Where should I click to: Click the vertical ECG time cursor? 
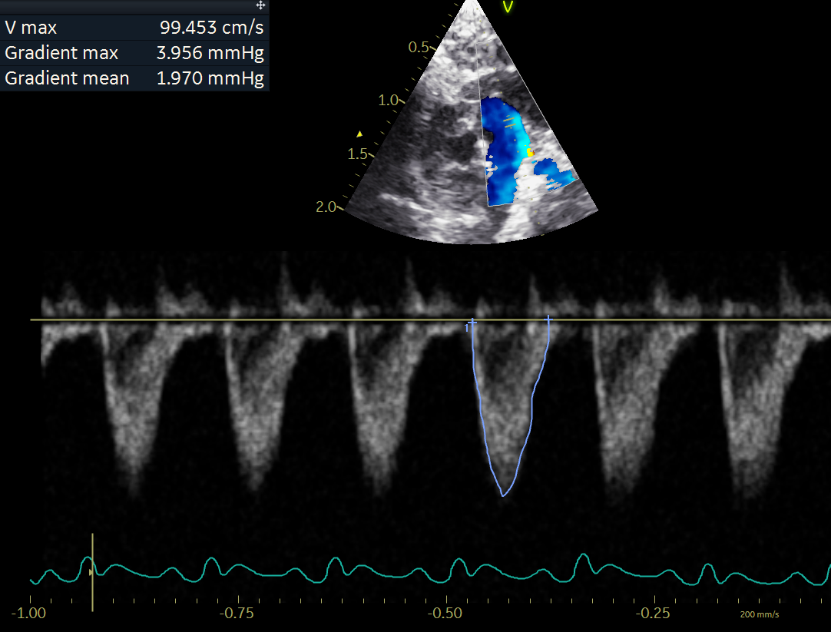93,573
